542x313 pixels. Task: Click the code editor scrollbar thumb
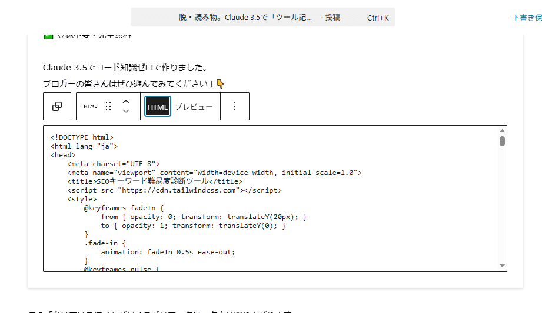pos(502,141)
